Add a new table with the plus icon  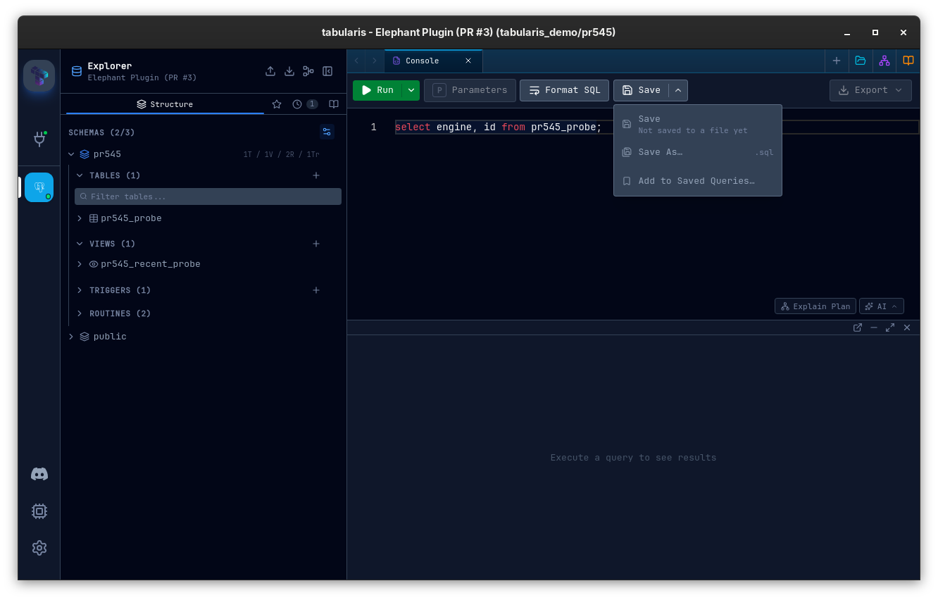coord(316,175)
